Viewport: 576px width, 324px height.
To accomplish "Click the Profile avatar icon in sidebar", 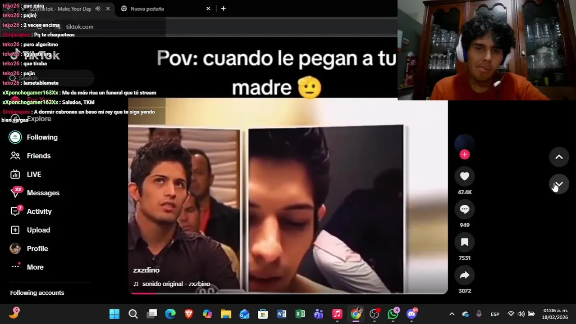I will click(x=15, y=248).
